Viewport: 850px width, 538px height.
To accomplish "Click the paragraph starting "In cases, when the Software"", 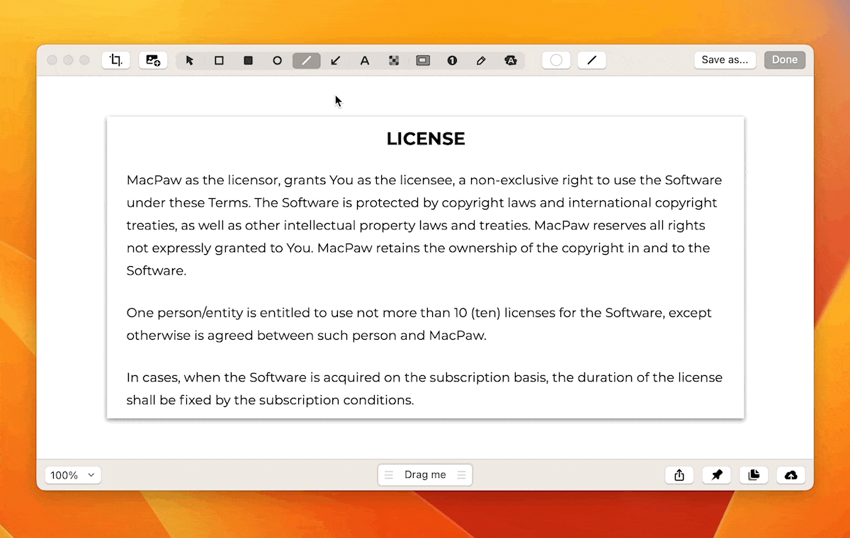I will pyautogui.click(x=424, y=389).
